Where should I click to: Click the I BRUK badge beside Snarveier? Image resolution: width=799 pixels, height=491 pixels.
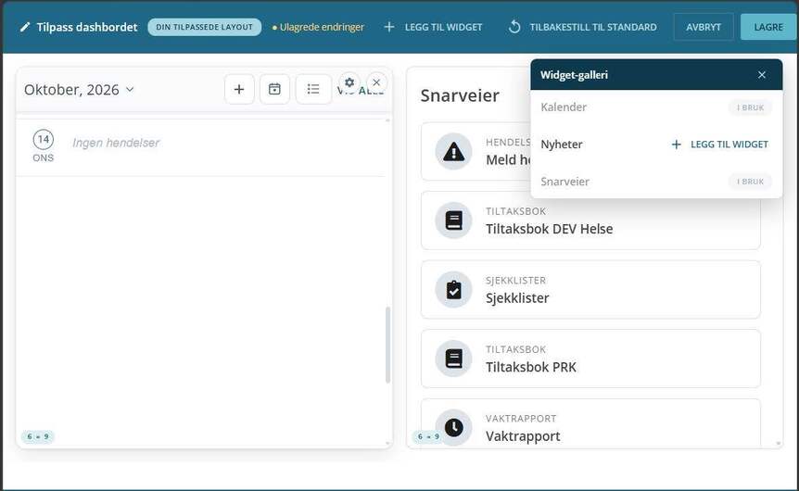tap(750, 182)
